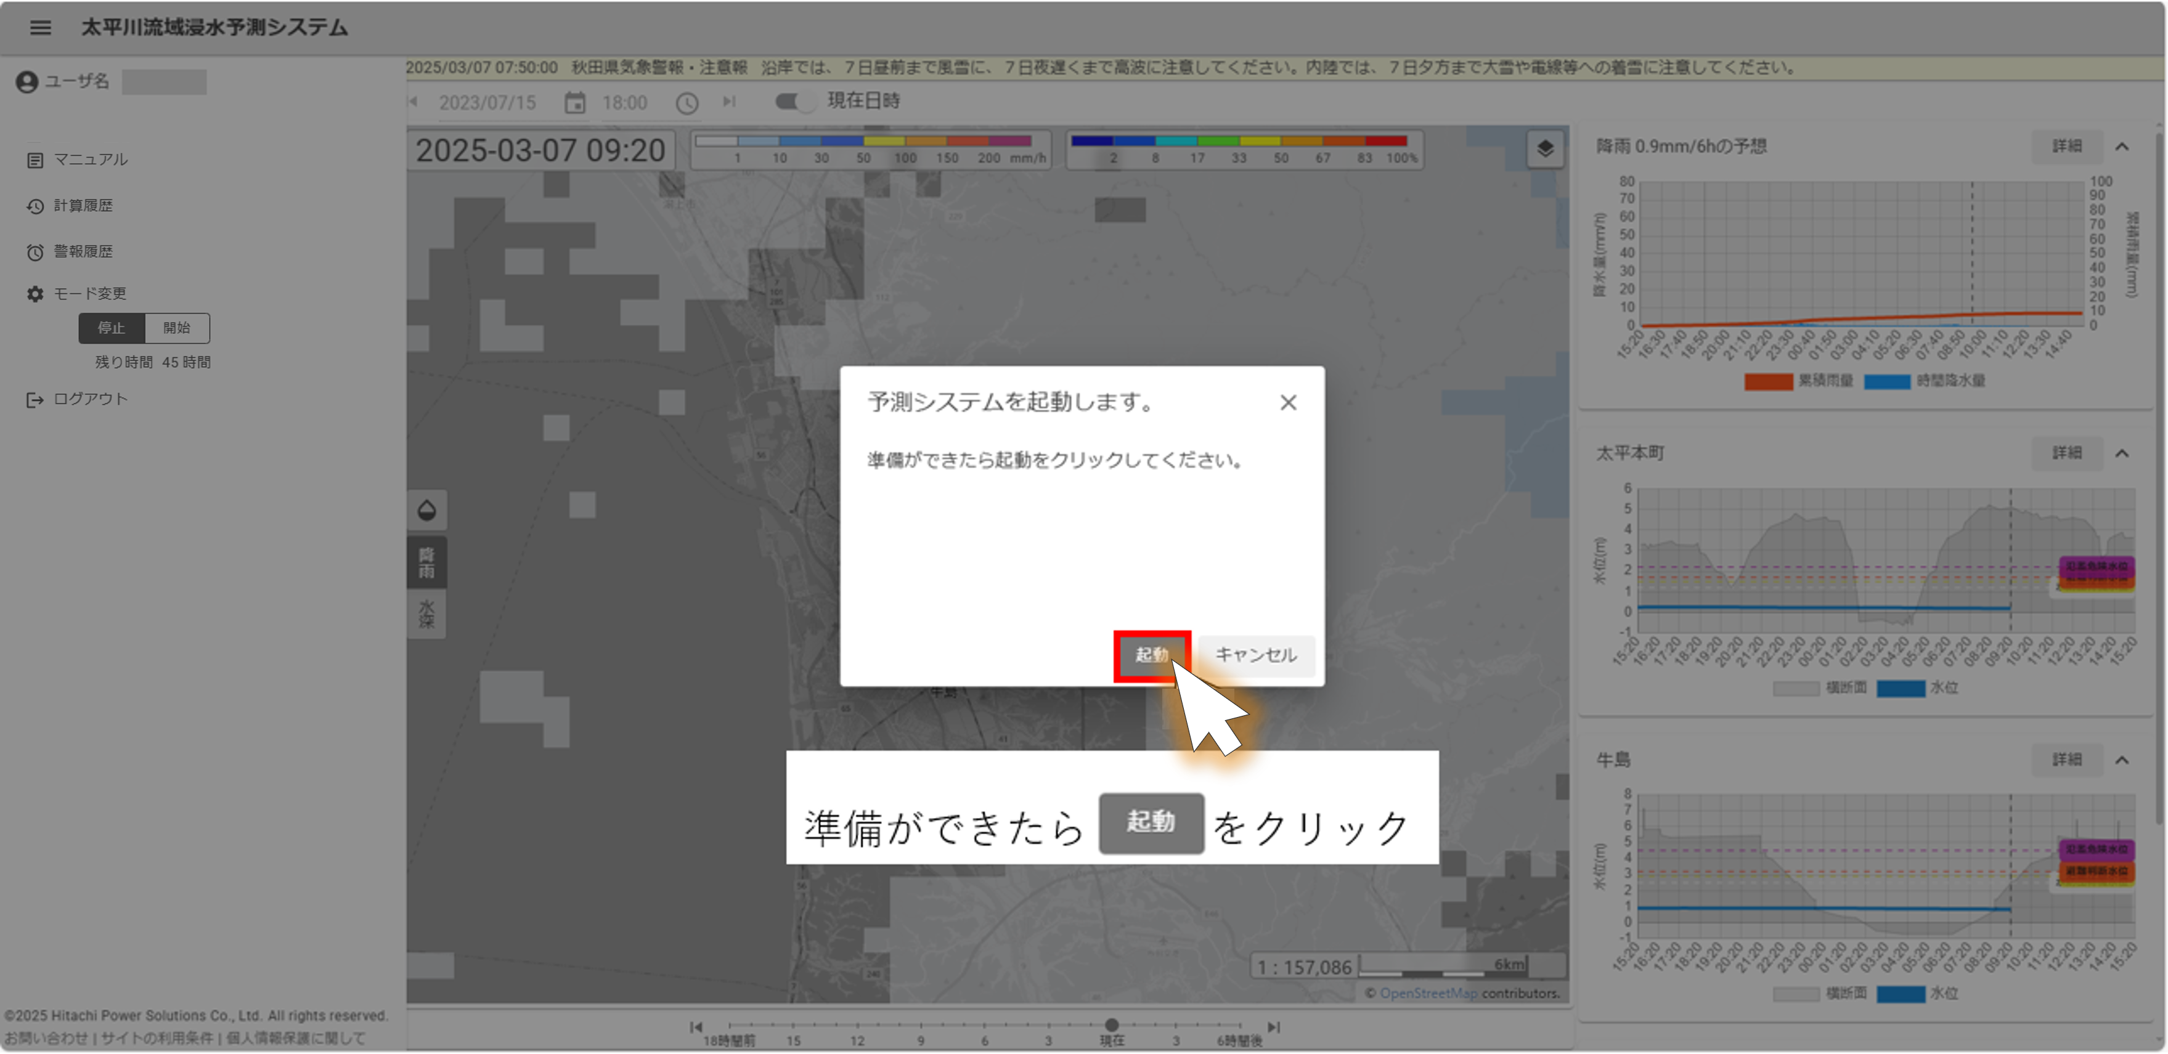Step to next time arrow
Image resolution: width=2168 pixels, height=1054 pixels.
click(729, 102)
